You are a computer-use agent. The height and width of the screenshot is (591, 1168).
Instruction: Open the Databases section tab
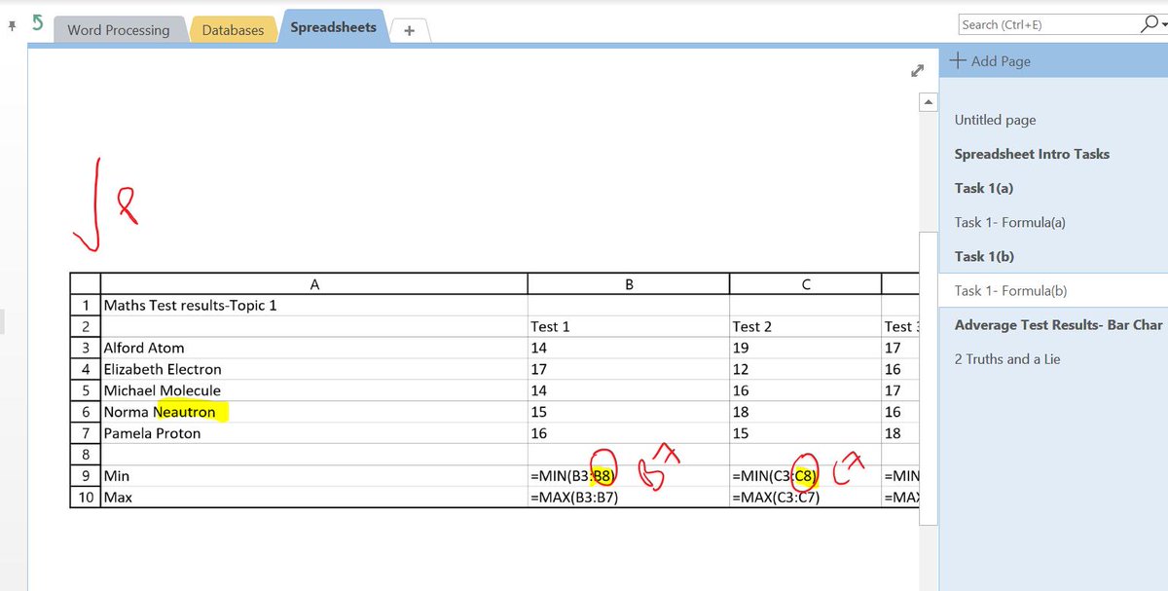pyautogui.click(x=233, y=29)
